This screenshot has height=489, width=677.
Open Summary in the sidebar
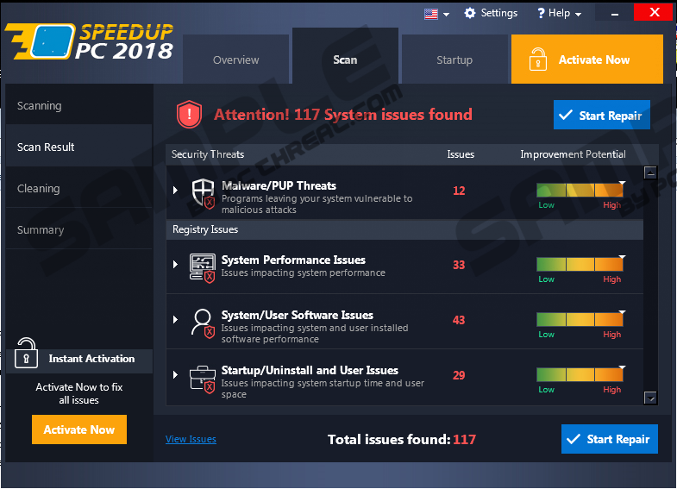coord(79,229)
